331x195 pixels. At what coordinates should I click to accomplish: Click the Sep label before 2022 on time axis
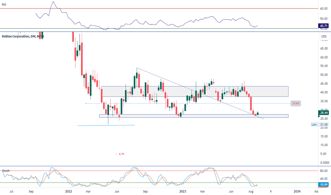pyautogui.click(x=31, y=191)
